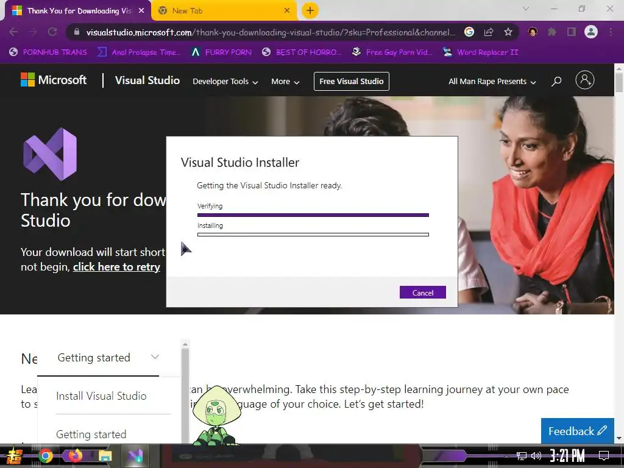Viewport: 624px width, 468px height.
Task: Open the taskbar clock showing 3:21 PM
Action: click(567, 456)
